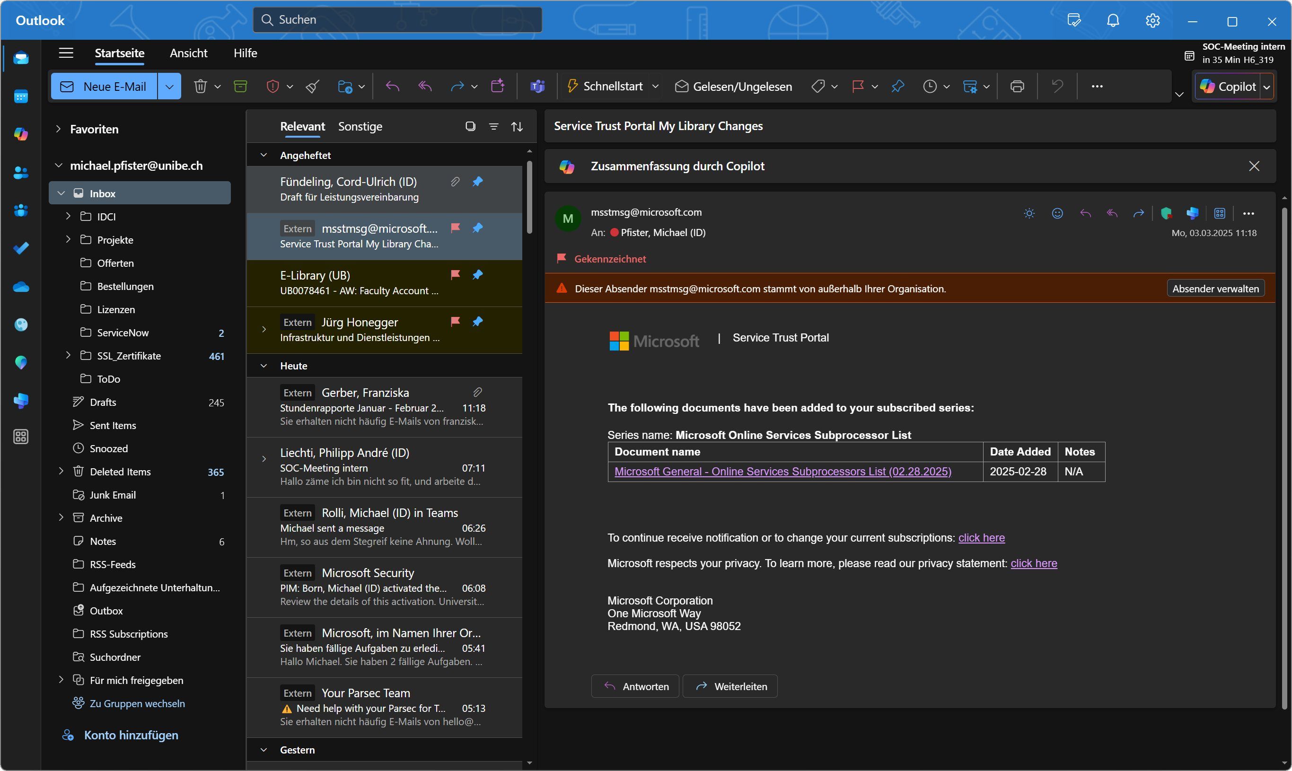Collapse the Angeheftet group

tap(264, 155)
